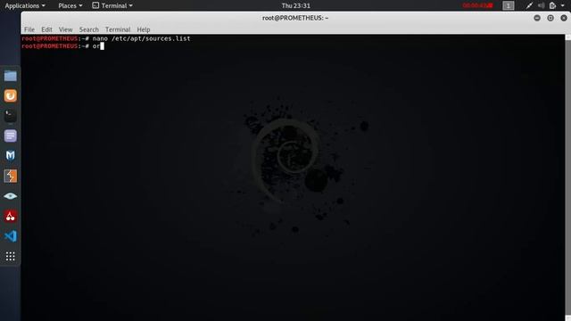Launch Cherrytree red dock icon
Screen dimensions: 571x321
[10, 216]
